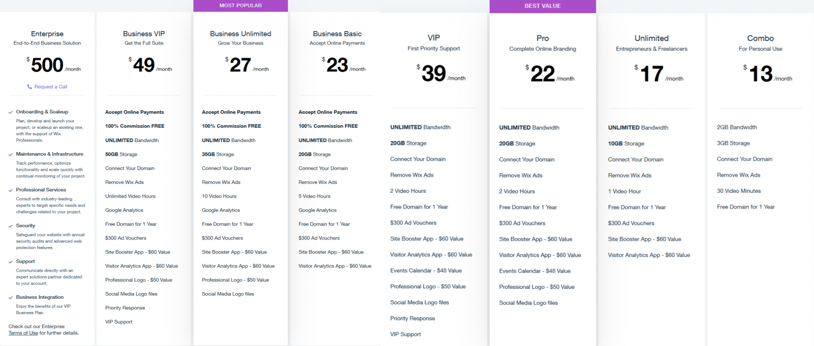Click the phone icon beside Request a Call
Viewport: 814px width, 346px height.
[30, 87]
